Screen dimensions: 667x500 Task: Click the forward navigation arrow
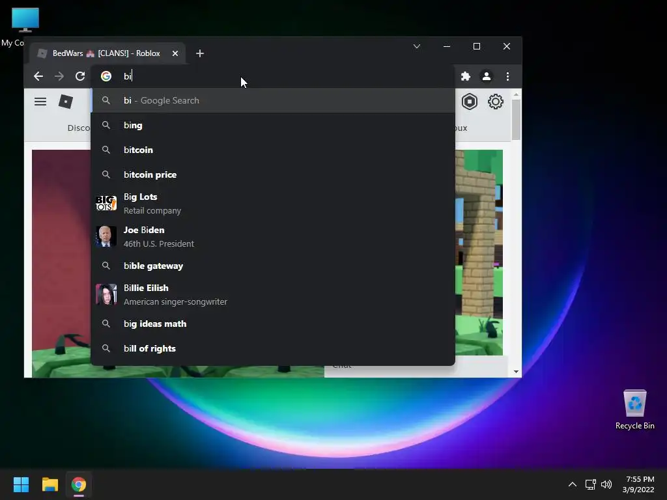click(x=59, y=76)
